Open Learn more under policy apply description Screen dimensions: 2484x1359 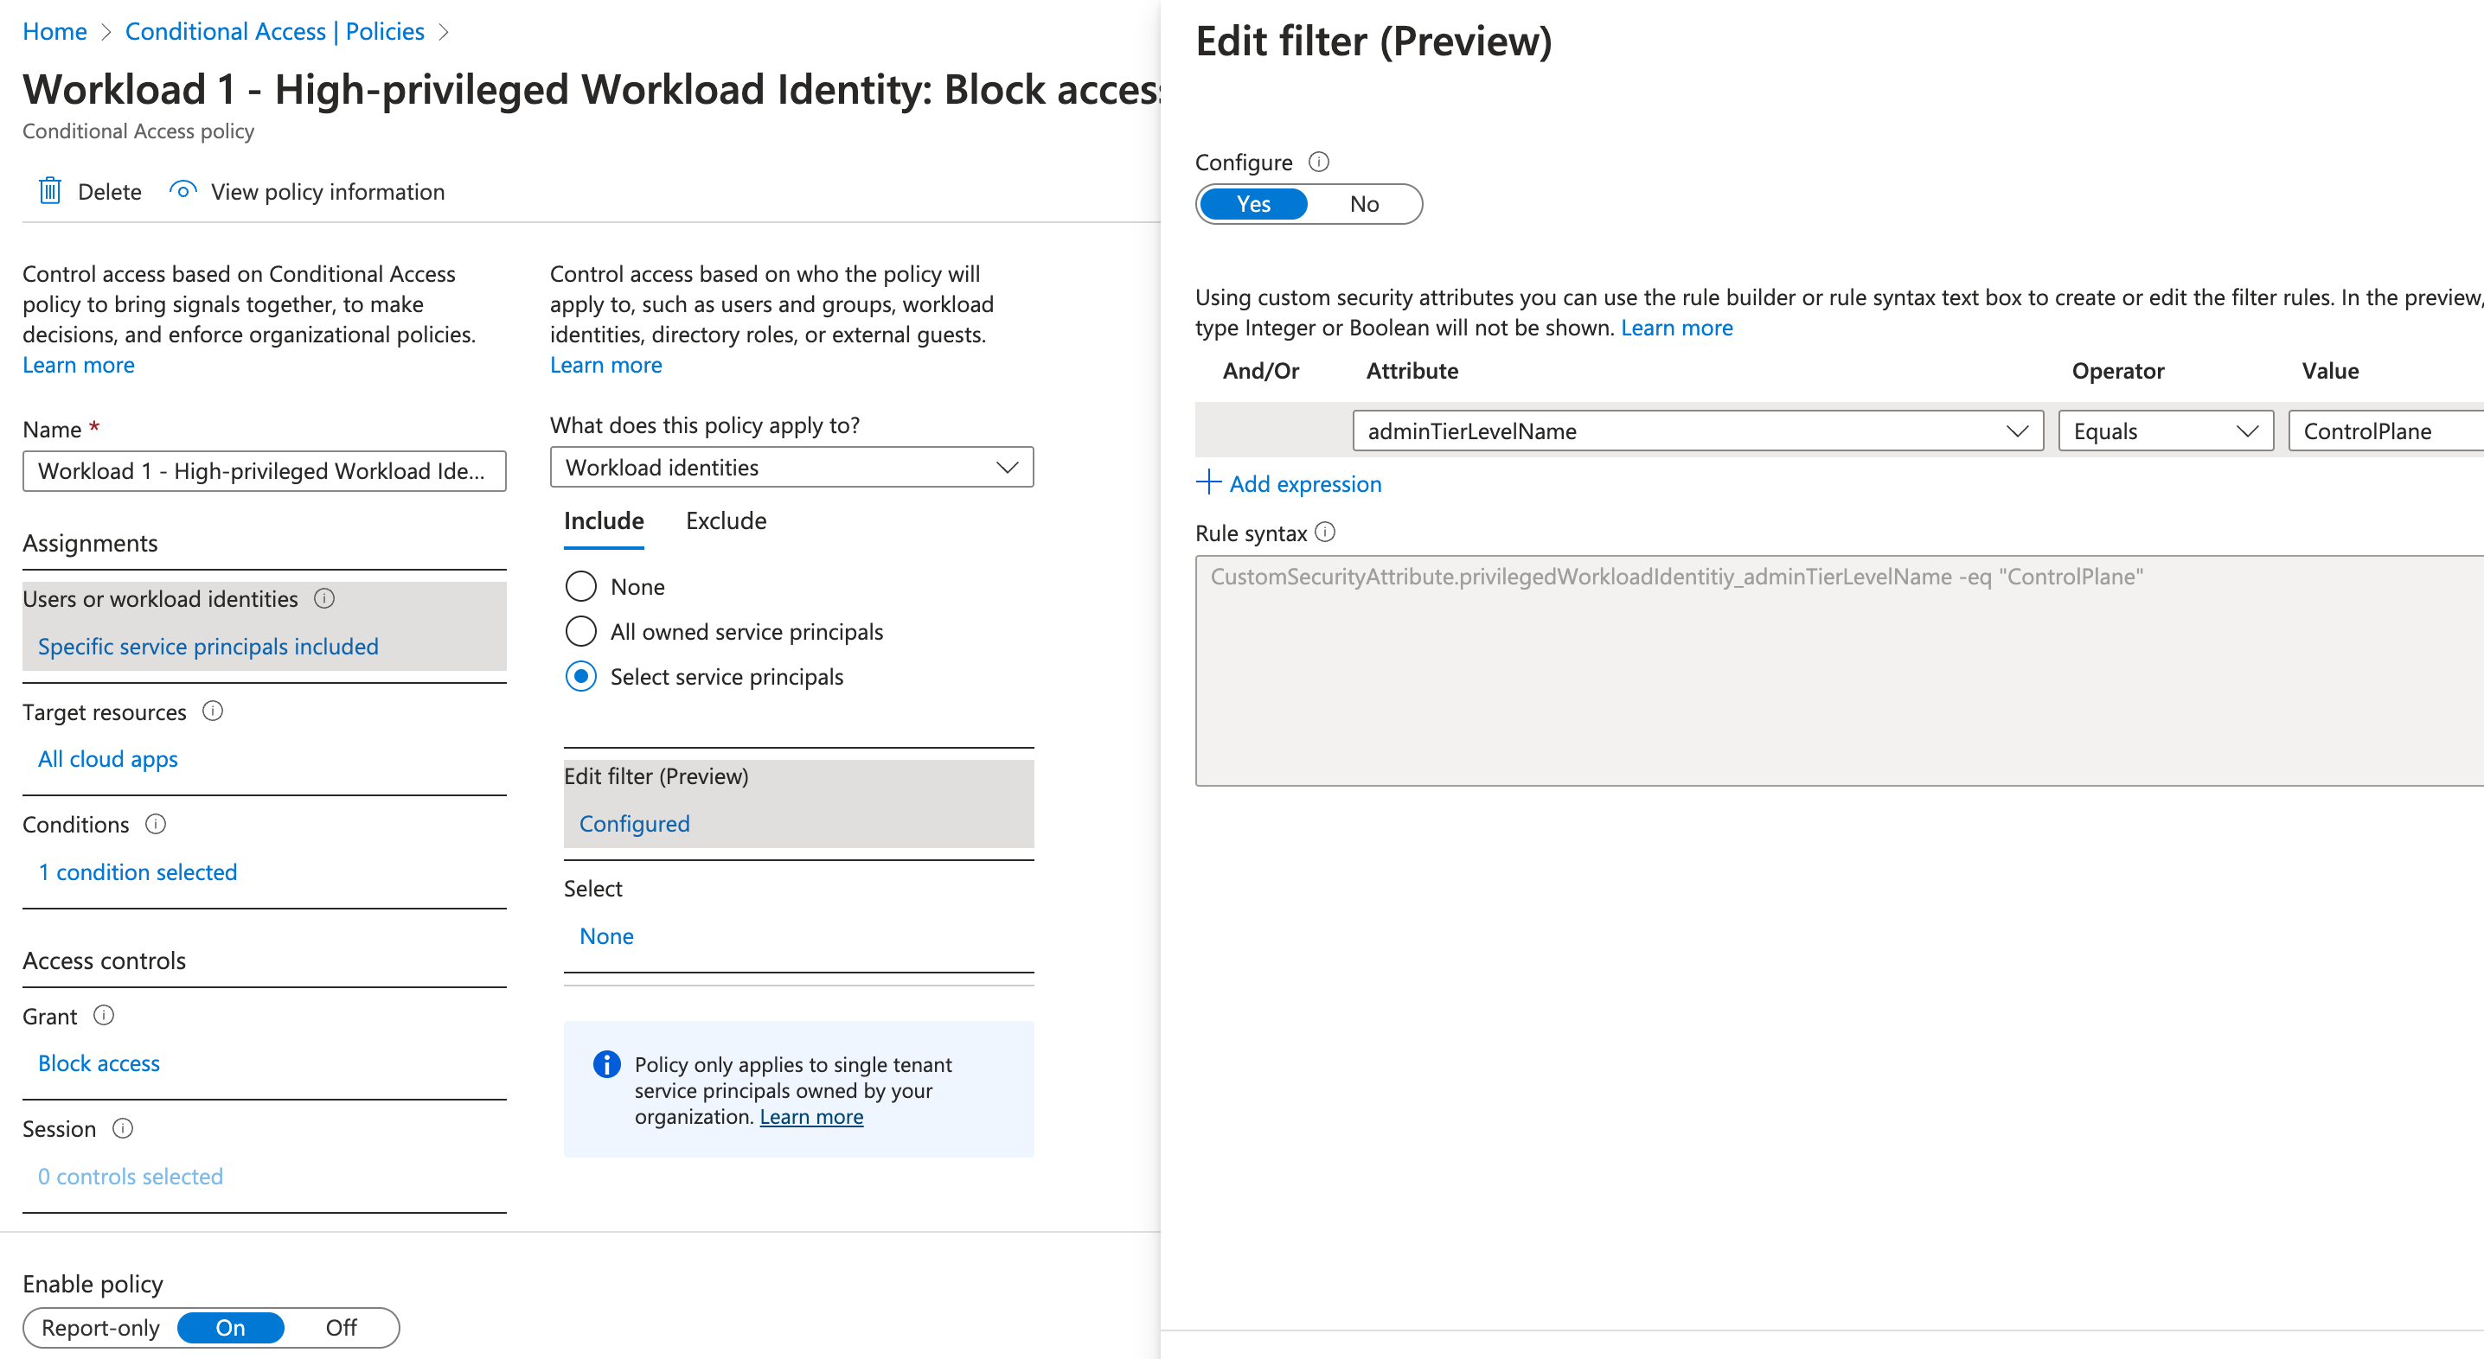[605, 366]
